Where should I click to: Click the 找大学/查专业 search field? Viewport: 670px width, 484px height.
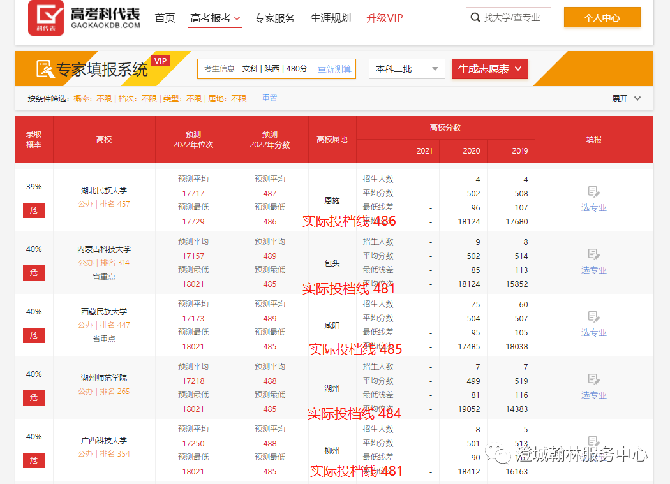tap(509, 17)
